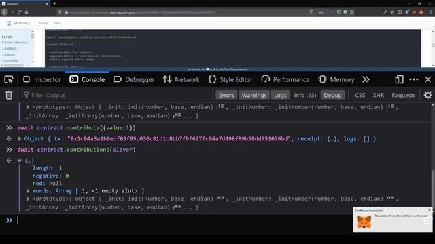
Task: Toggle the Requests filter
Action: click(404, 95)
